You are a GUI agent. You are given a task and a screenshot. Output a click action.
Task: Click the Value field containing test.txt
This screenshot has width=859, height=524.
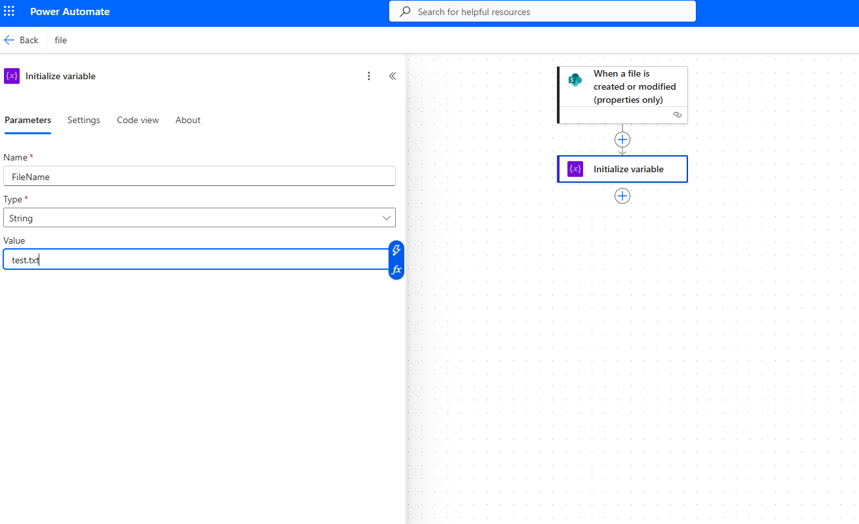(x=195, y=260)
